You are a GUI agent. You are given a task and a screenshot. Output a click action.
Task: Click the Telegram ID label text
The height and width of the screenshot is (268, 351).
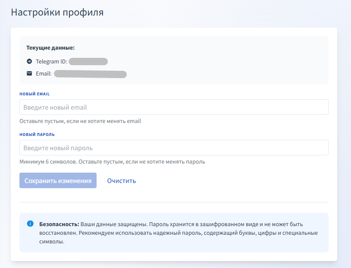tap(51, 61)
